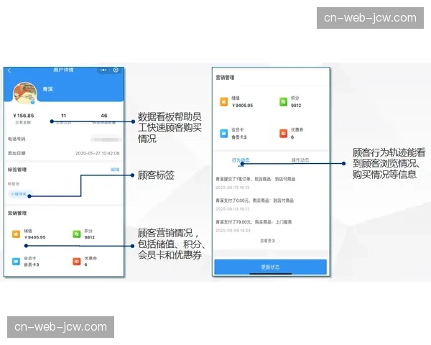Open the 青溪提交了1笔订单 activity entry
The width and height of the screenshot is (431, 345).
pos(255,179)
